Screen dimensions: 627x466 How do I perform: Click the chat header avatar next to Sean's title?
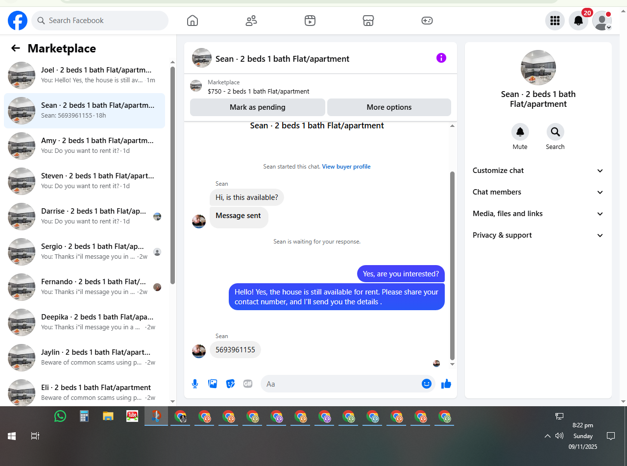click(202, 58)
